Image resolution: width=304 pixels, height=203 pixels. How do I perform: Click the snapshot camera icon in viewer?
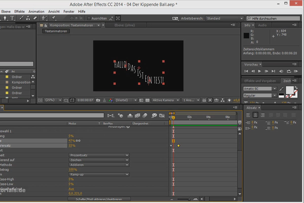[98, 100]
